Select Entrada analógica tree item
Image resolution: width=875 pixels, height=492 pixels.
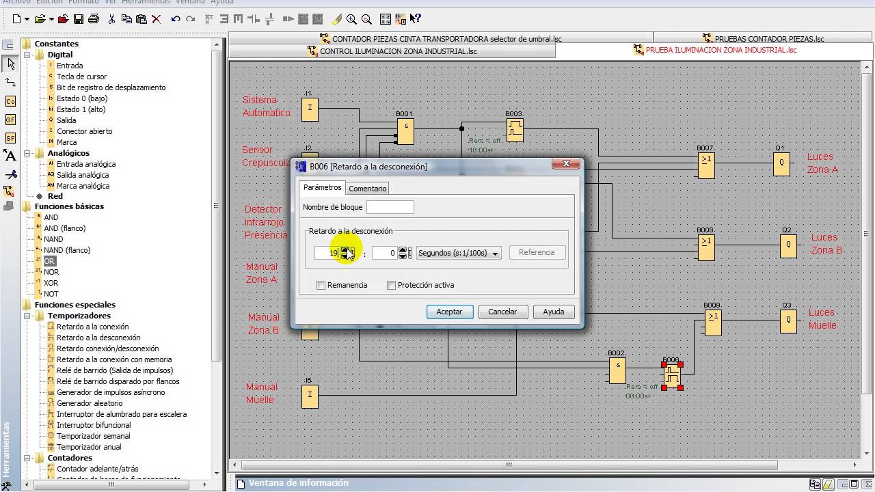86,164
